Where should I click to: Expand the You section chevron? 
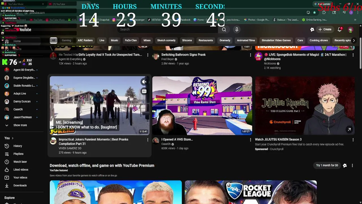pos(12,138)
